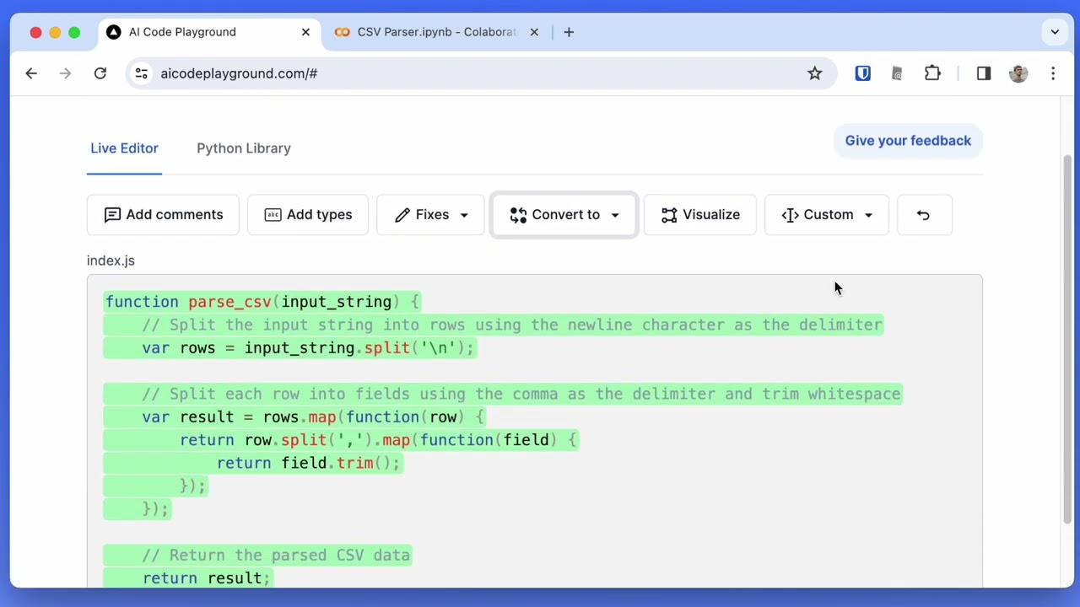Viewport: 1080px width, 607px height.
Task: Click Give your feedback button
Action: 908,141
